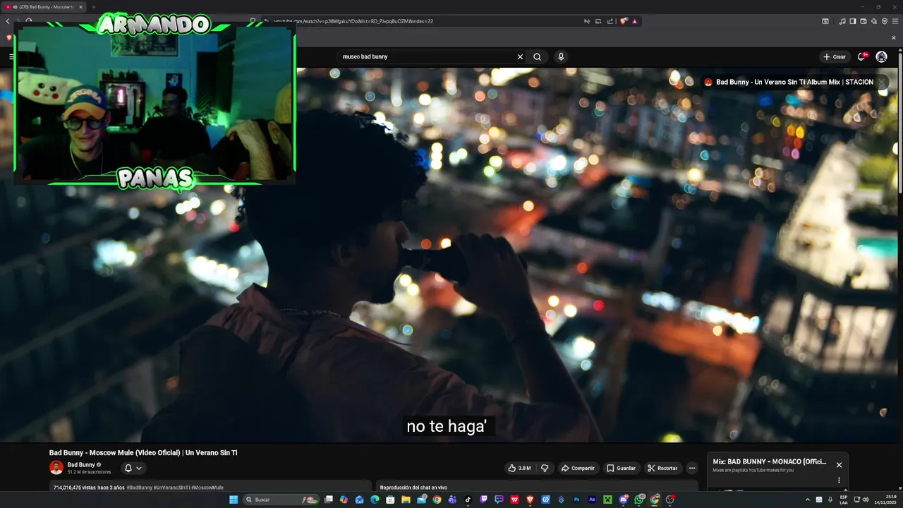Open File Explorer from the taskbar

pos(406,500)
